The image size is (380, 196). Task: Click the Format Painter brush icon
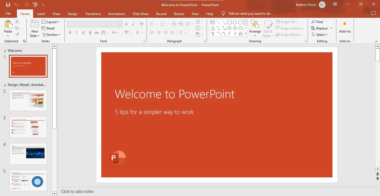17,34
